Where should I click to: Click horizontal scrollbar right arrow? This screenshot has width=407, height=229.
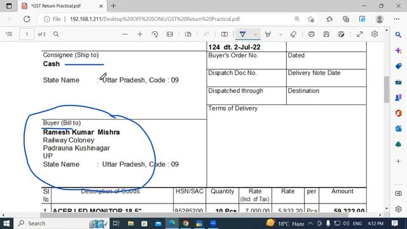pyautogui.click(x=380, y=215)
